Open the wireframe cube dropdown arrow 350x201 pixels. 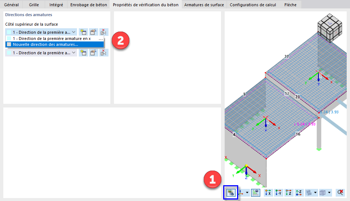(329, 193)
